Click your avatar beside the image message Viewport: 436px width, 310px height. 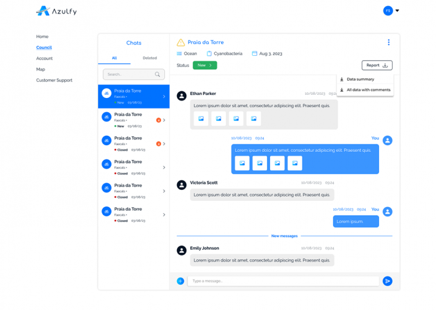tap(388, 140)
